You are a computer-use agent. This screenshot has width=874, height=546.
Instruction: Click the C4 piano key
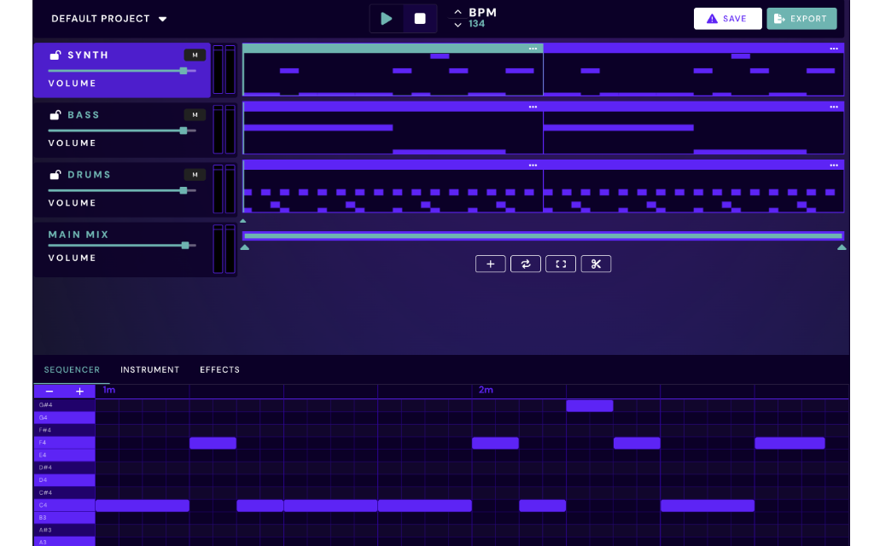tap(65, 505)
